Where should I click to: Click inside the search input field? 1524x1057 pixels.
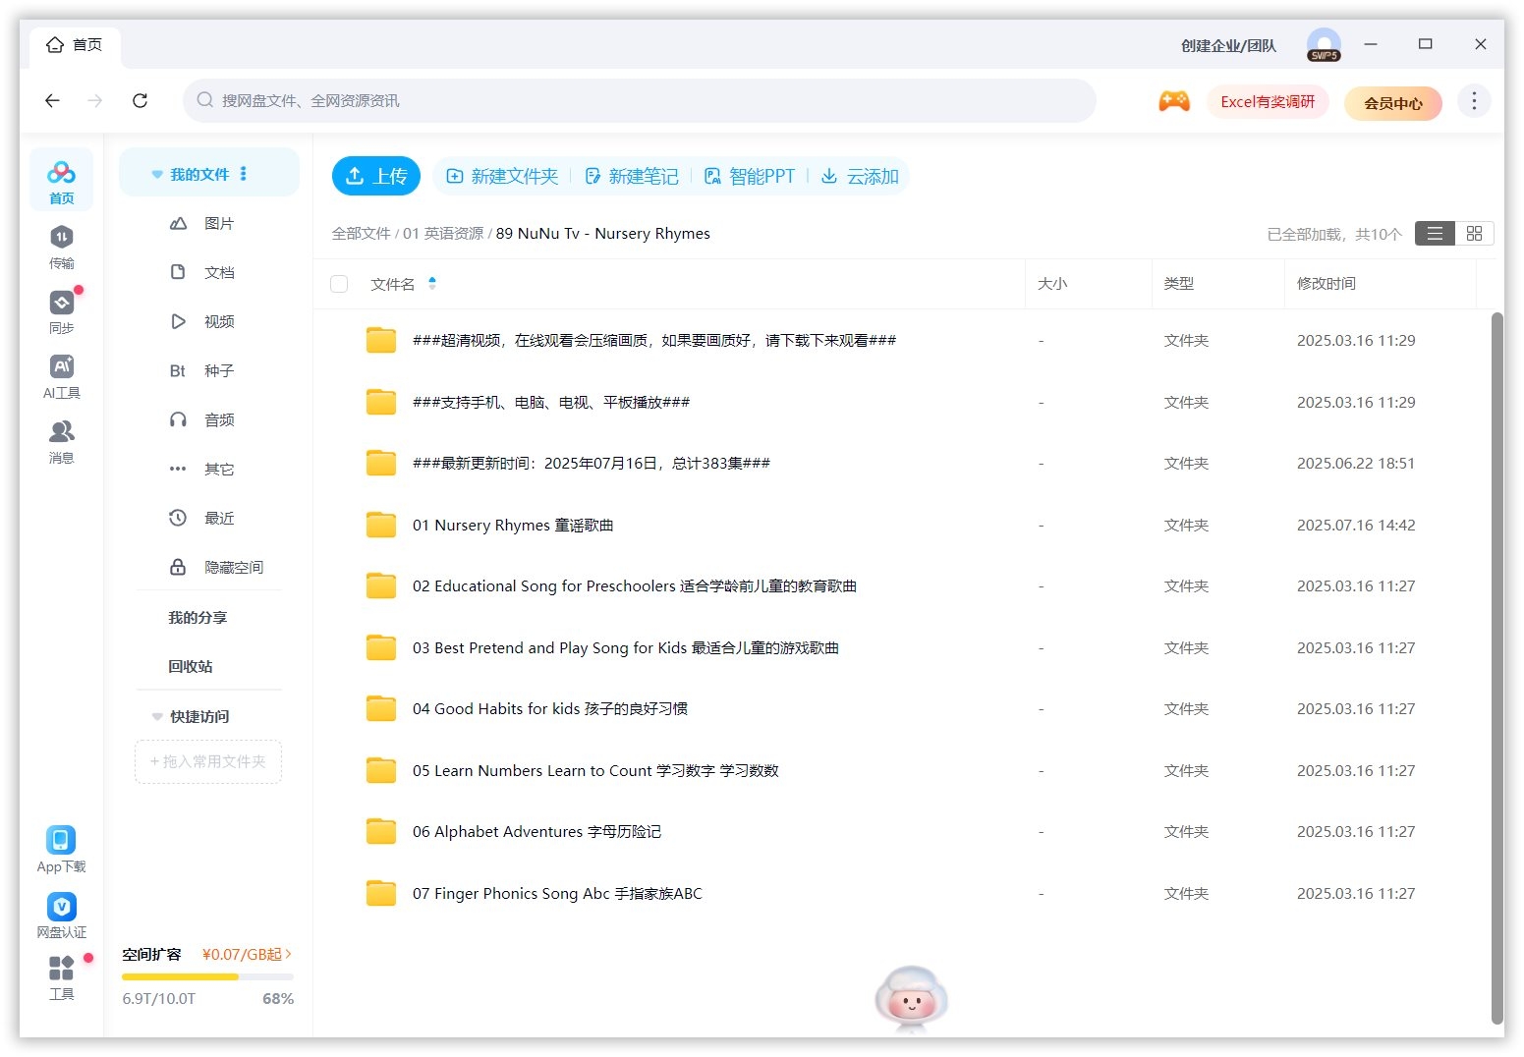coord(639,100)
